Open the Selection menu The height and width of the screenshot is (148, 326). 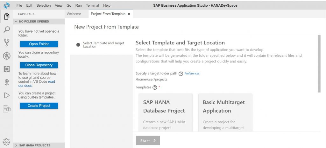click(43, 6)
